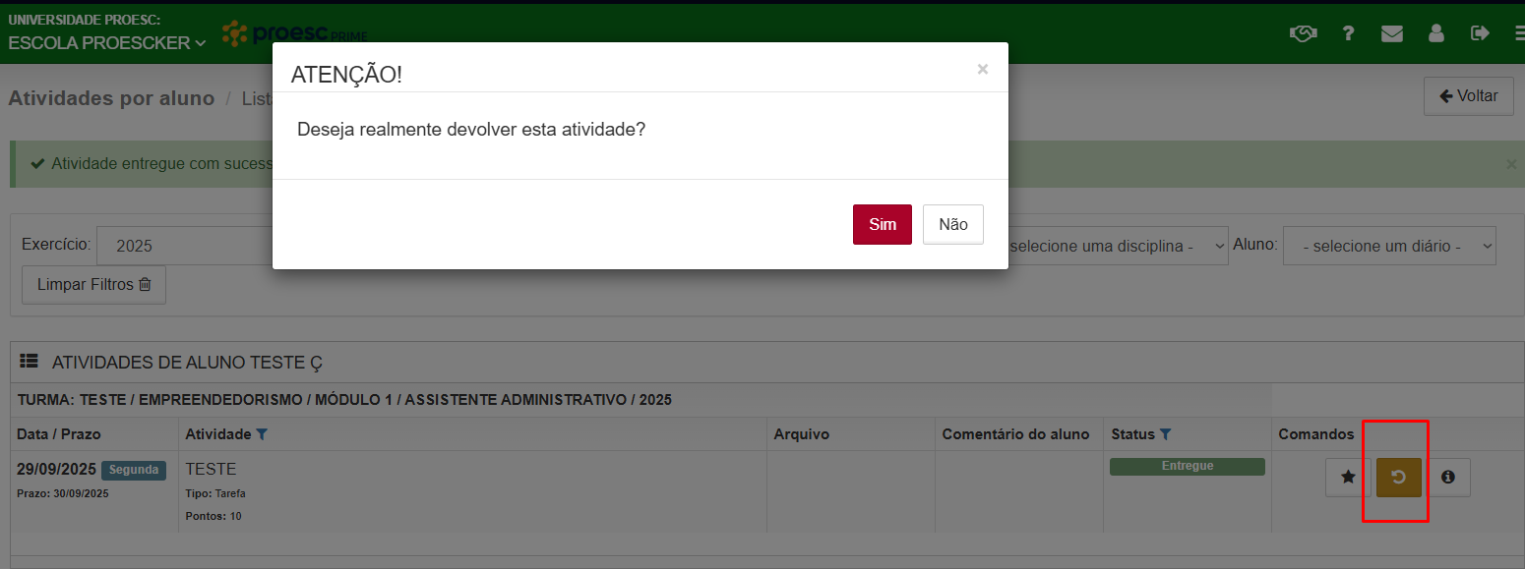Viewport: 1525px width, 569px height.
Task: Open the discipline selection dropdown
Action: [1118, 246]
